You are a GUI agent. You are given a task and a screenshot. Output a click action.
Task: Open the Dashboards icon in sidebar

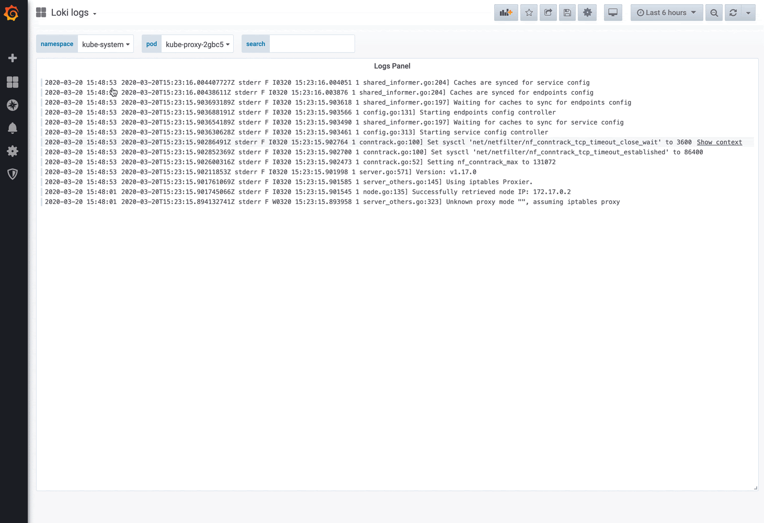pyautogui.click(x=13, y=82)
